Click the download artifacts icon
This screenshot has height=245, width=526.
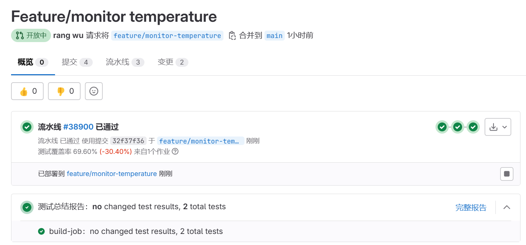point(494,127)
